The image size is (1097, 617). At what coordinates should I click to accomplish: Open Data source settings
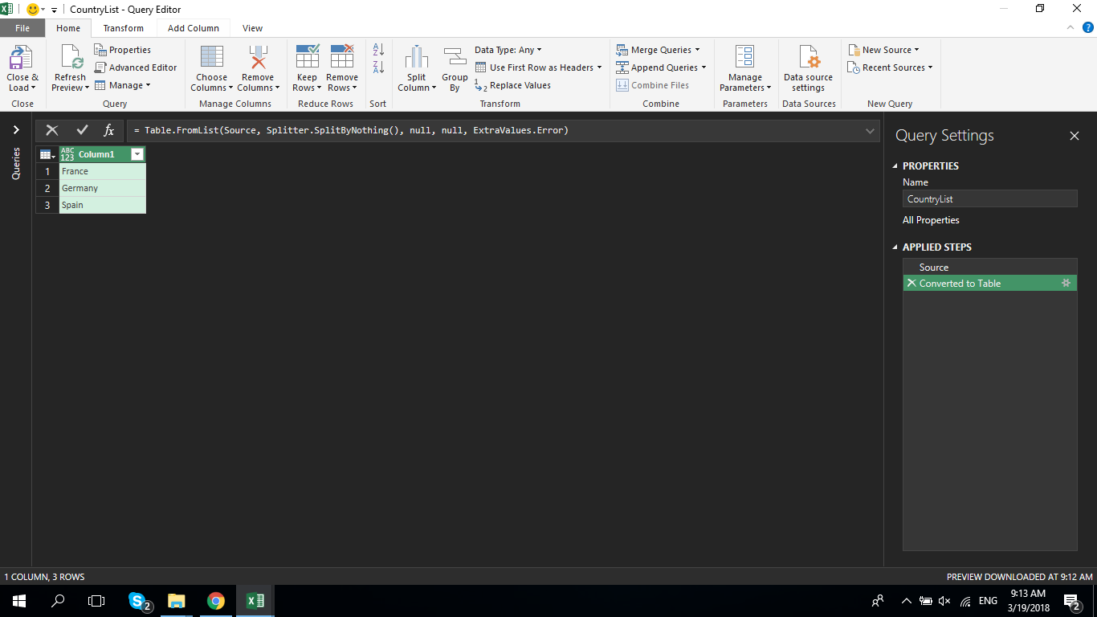808,67
